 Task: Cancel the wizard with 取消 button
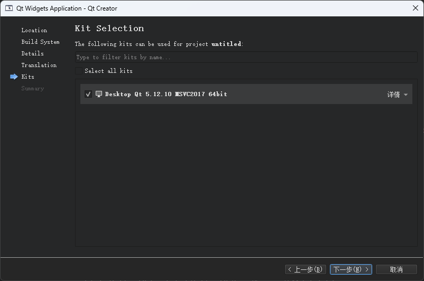(396, 269)
